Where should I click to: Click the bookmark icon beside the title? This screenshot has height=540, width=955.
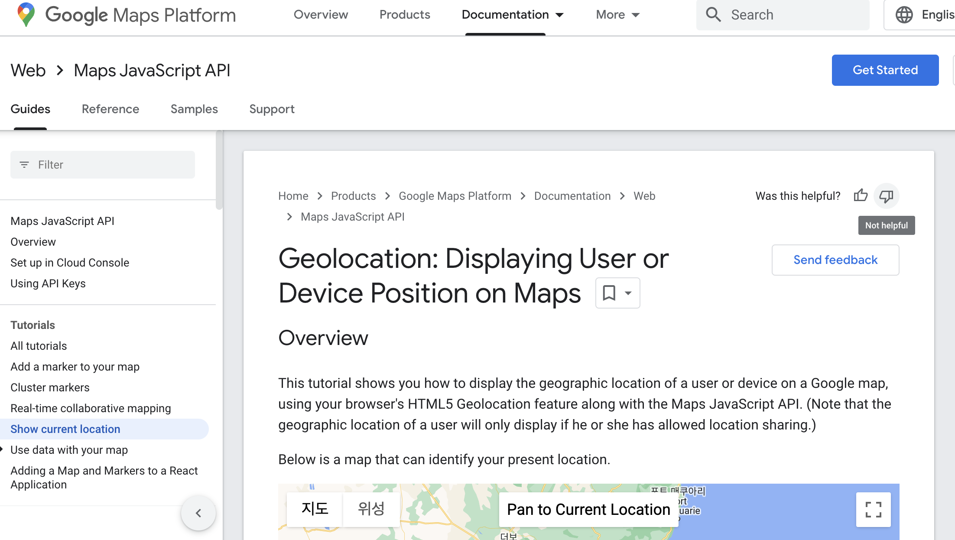click(609, 293)
